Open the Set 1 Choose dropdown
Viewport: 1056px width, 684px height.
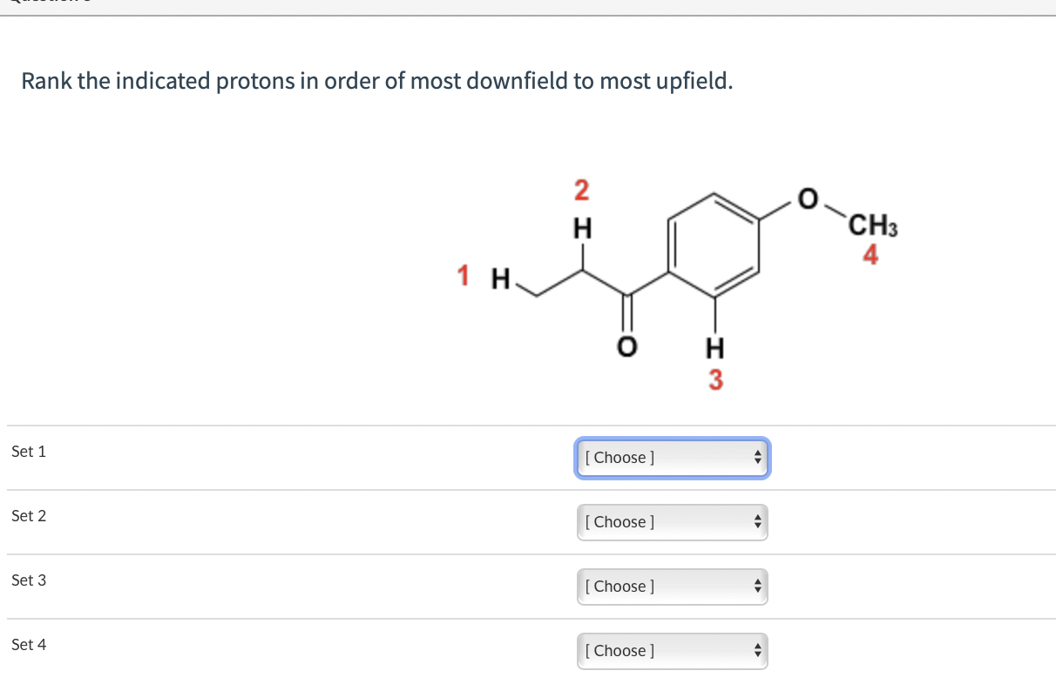pyautogui.click(x=672, y=457)
